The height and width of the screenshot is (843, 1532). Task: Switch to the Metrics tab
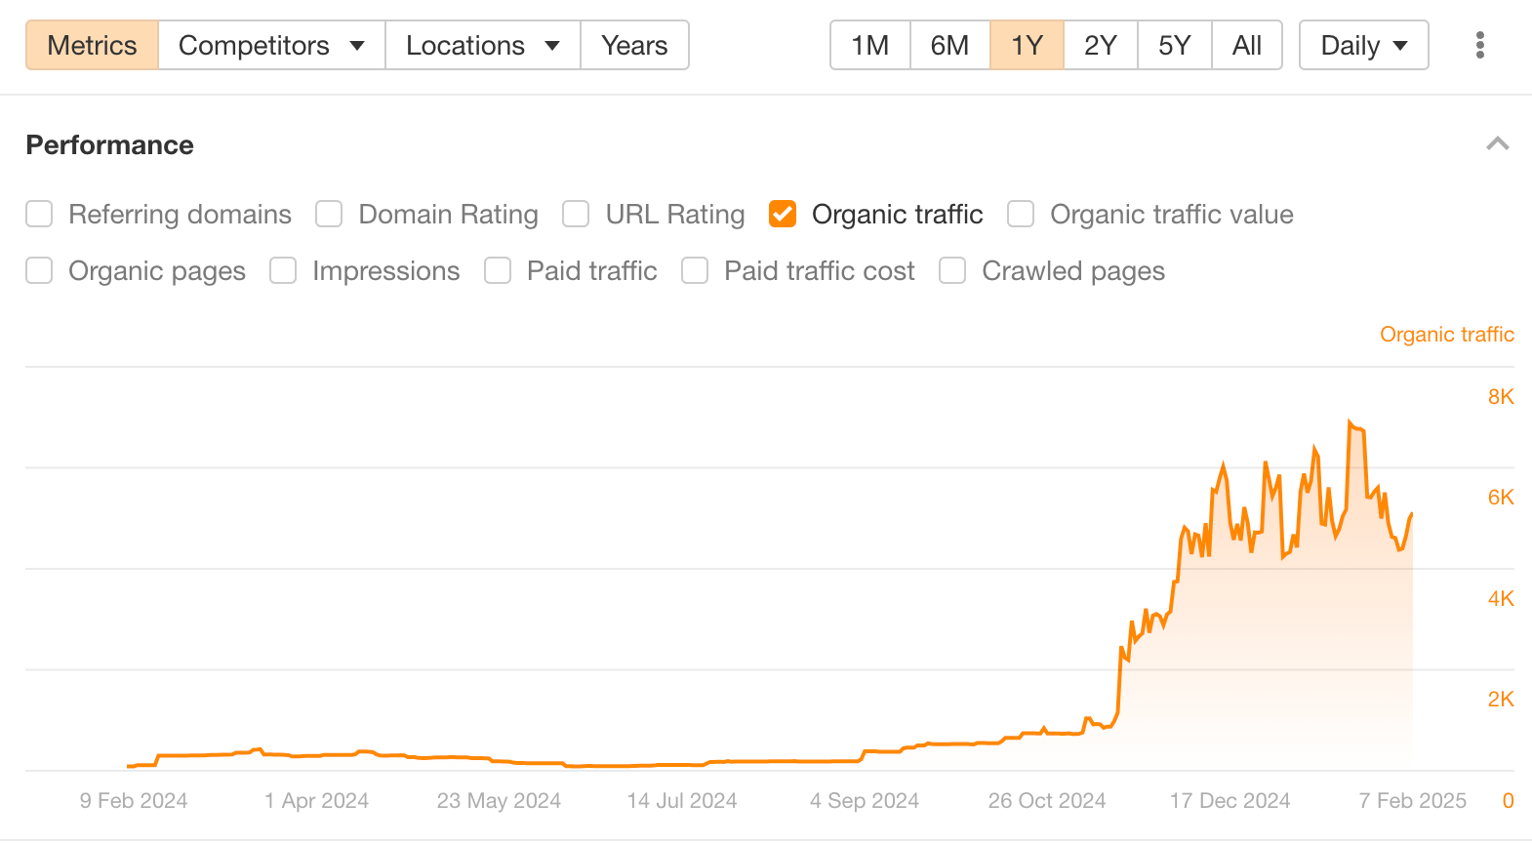click(92, 46)
